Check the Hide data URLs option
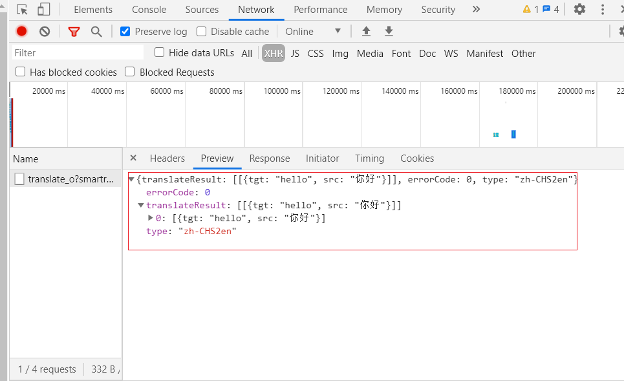624x381 pixels. pyautogui.click(x=160, y=53)
